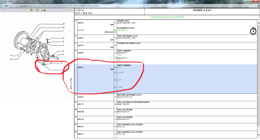Click the POMPE A EAU page heading
This screenshot has height=140, width=260.
202,10
